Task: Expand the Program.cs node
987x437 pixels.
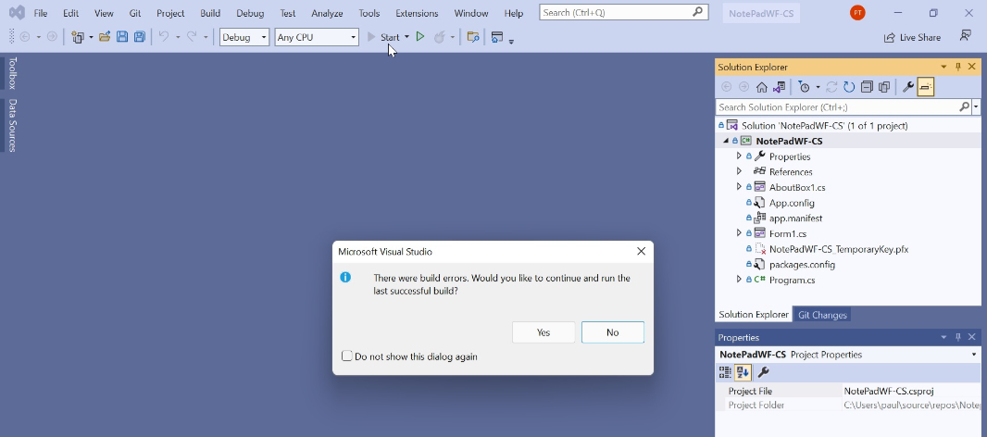Action: pos(739,279)
